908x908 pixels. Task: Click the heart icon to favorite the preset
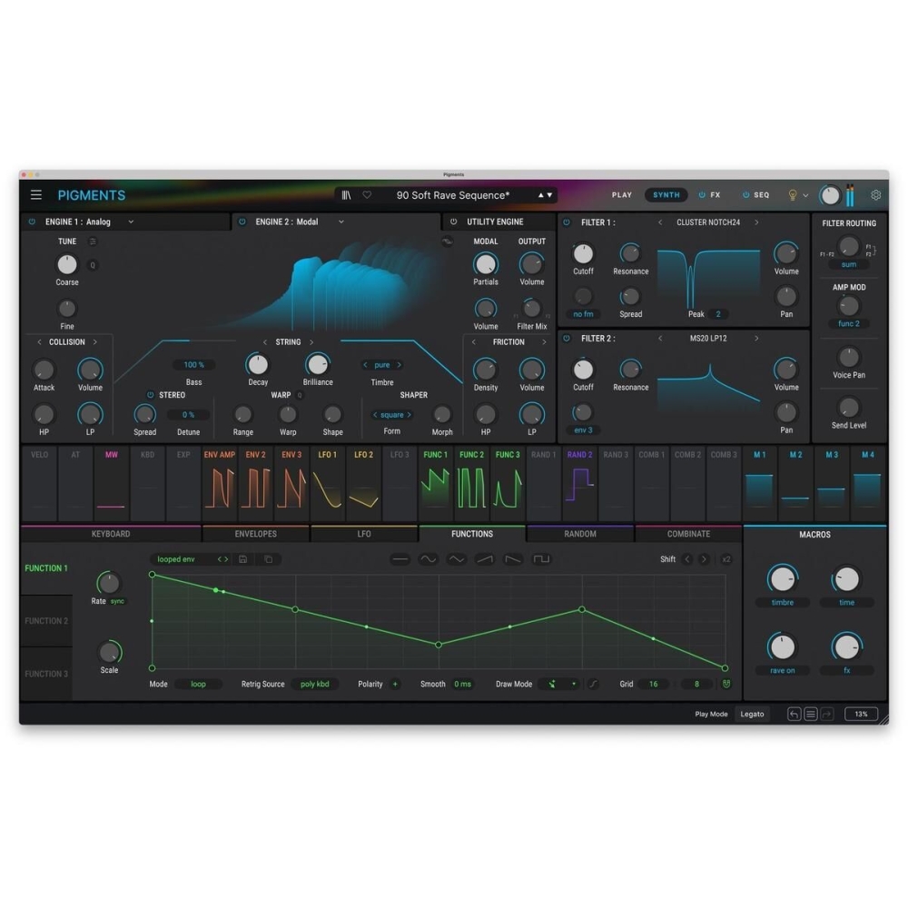point(366,194)
